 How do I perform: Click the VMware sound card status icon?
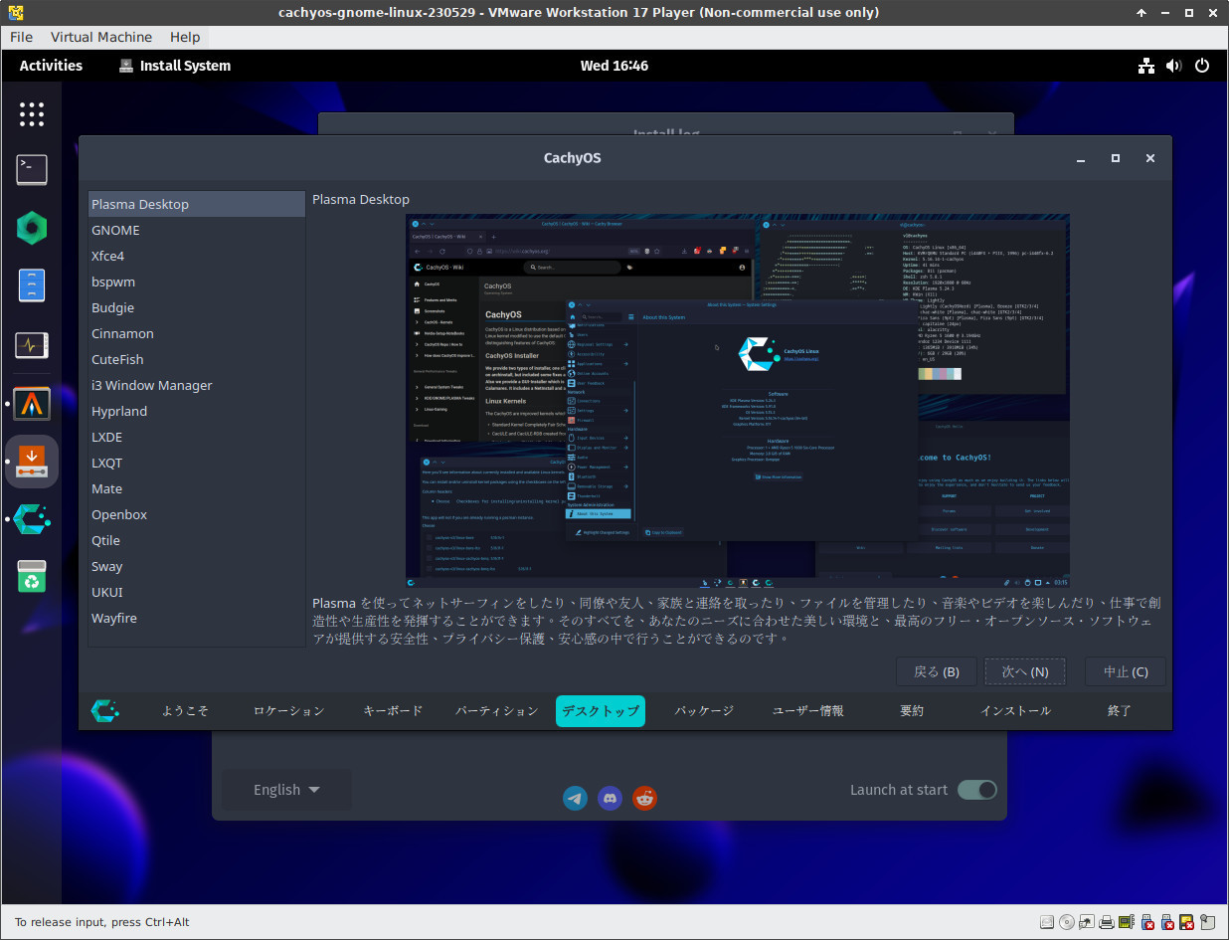point(1127,922)
